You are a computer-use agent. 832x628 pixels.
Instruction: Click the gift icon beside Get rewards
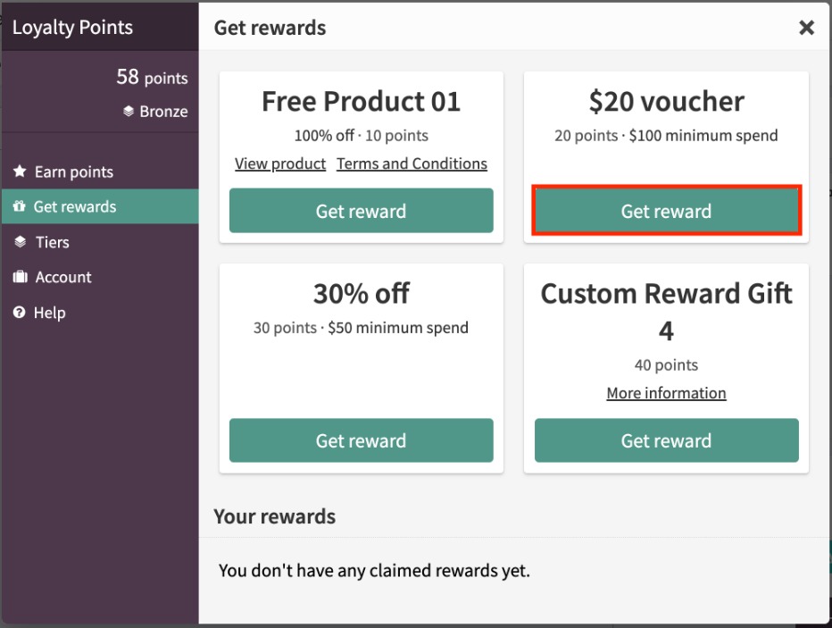tap(19, 206)
